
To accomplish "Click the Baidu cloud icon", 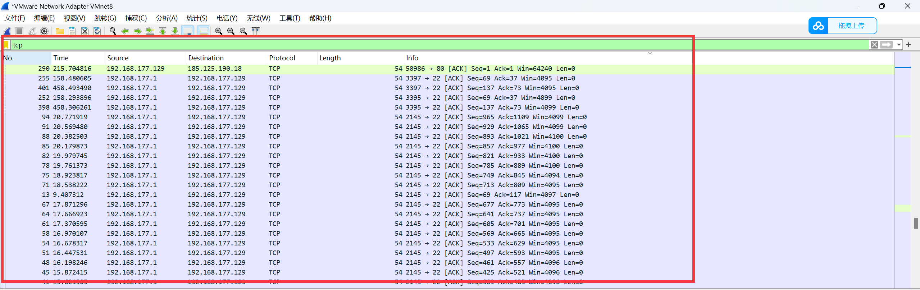I will point(818,26).
